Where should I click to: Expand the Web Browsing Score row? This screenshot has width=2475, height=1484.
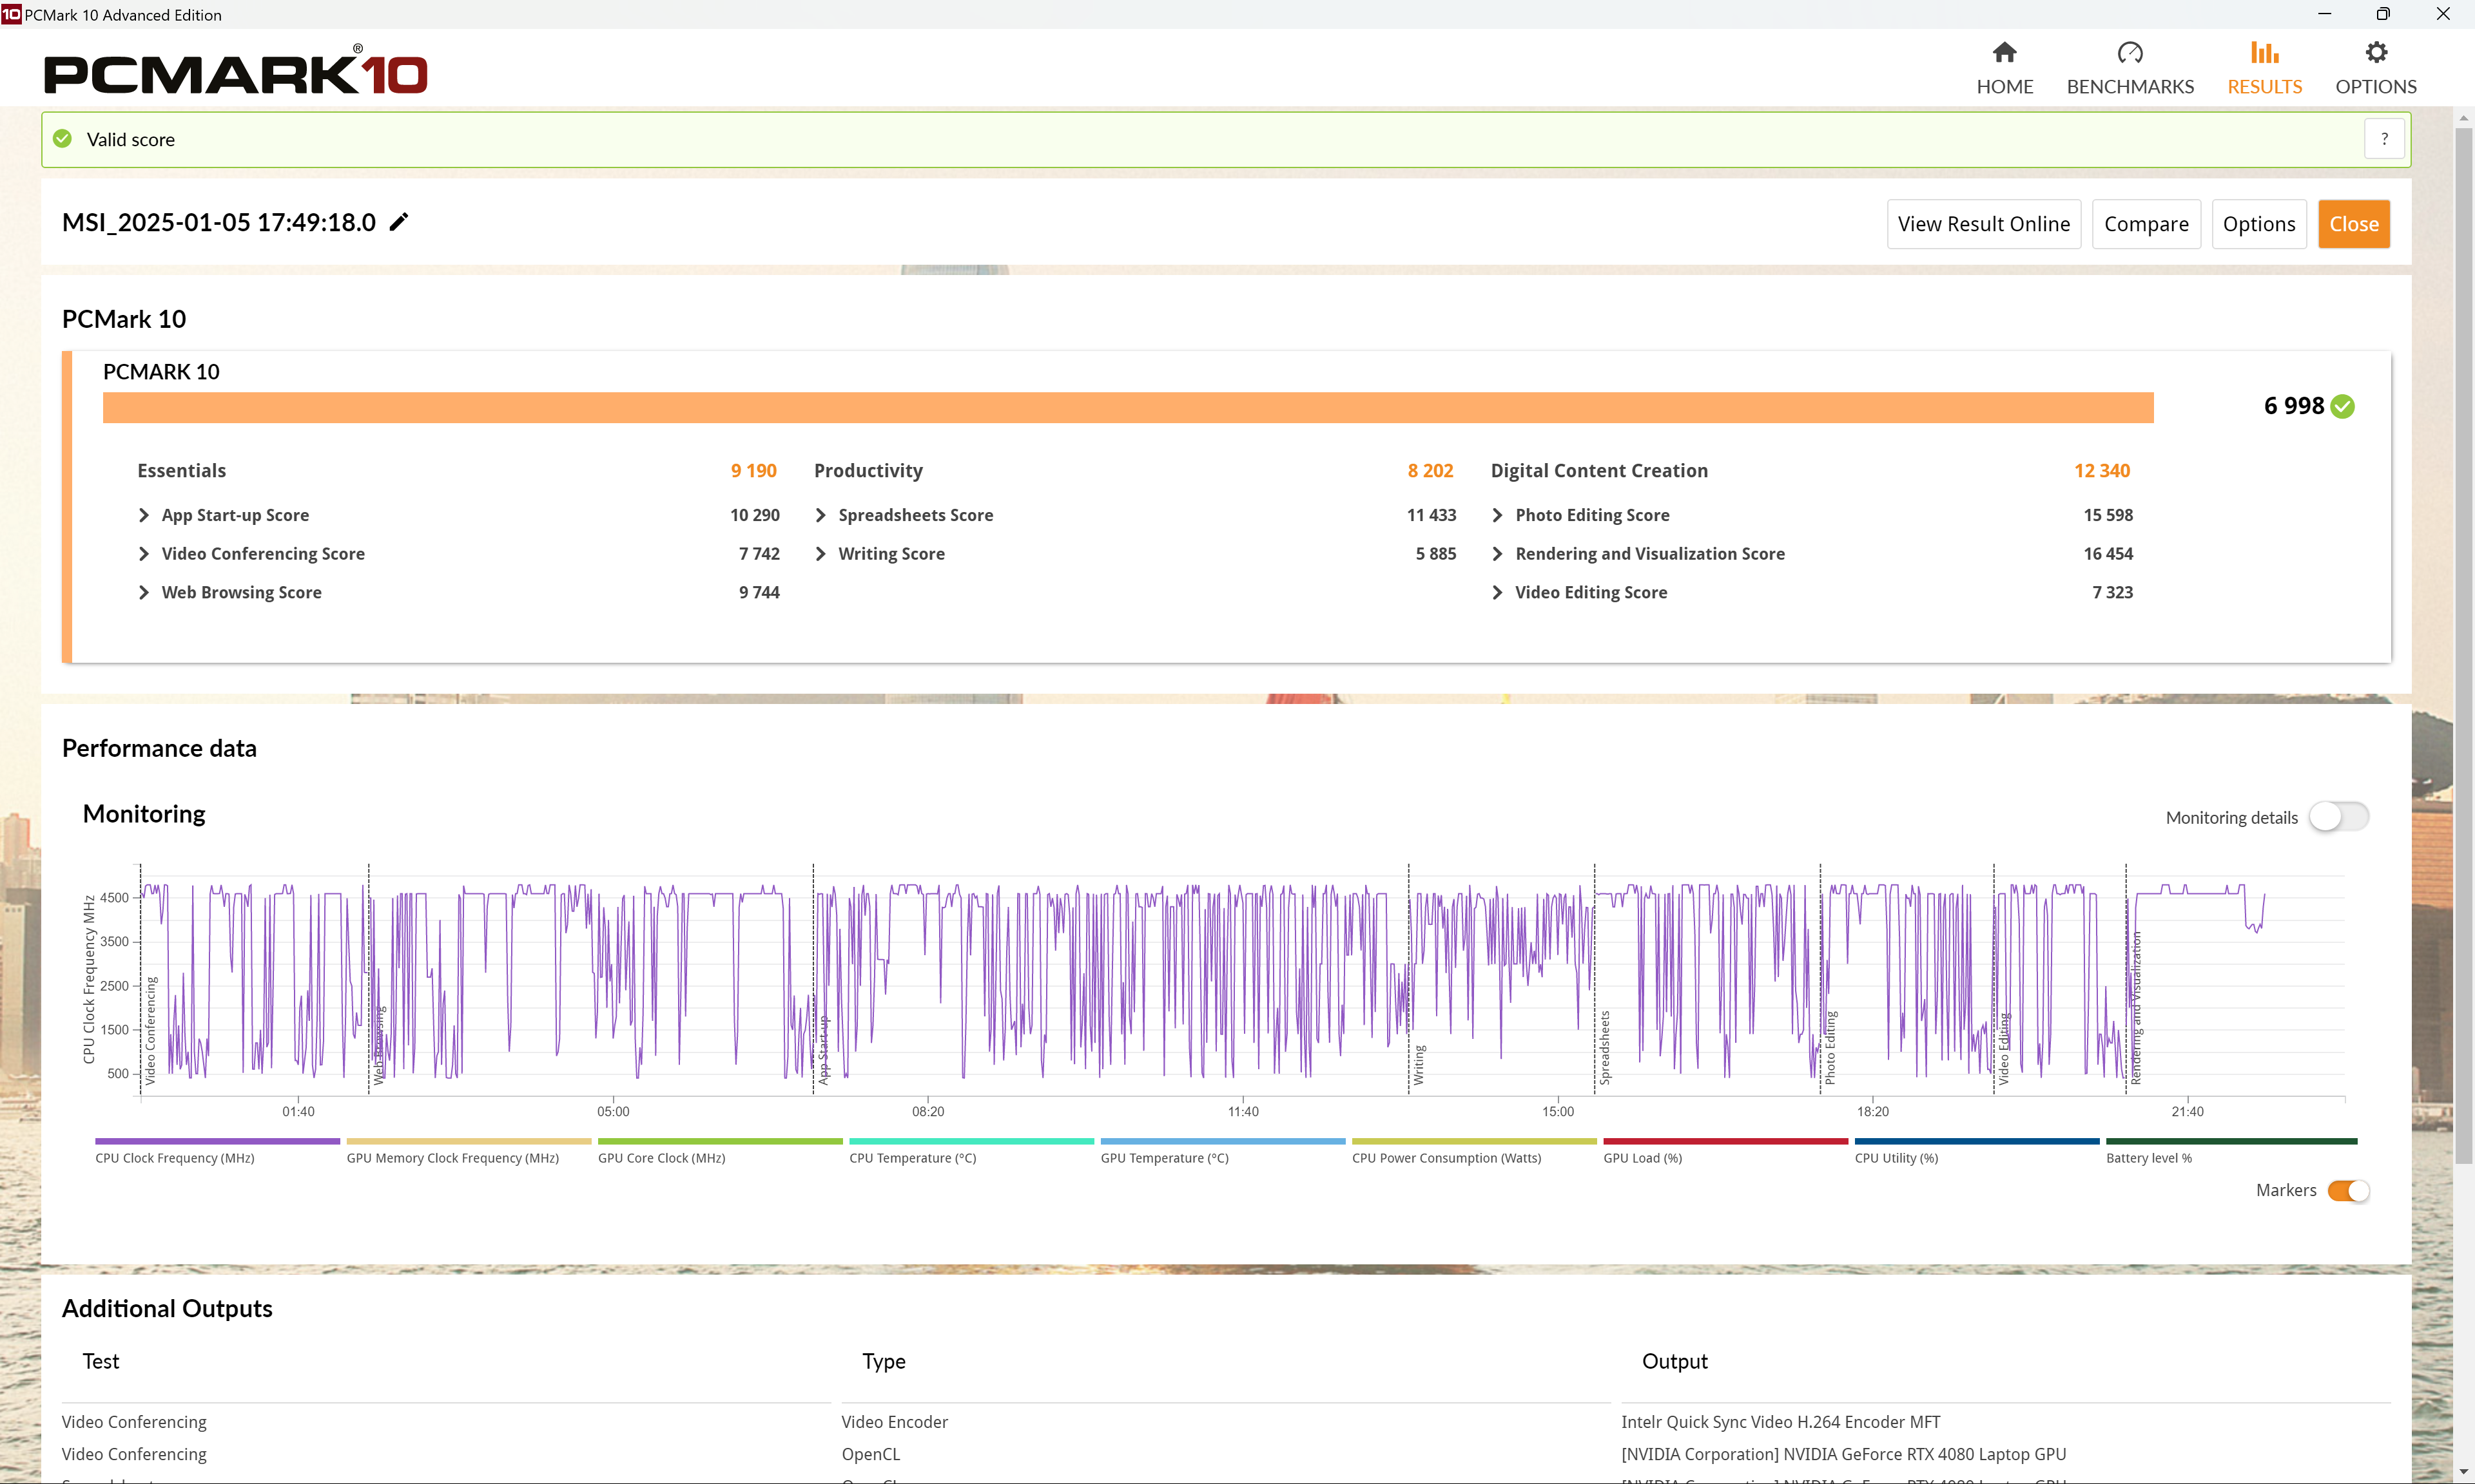click(x=144, y=592)
